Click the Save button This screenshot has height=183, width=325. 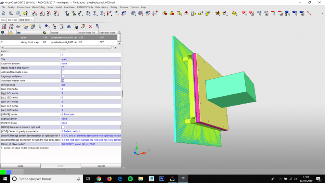[x=60, y=166]
